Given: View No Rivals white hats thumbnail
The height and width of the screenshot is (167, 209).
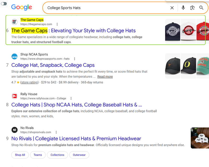Looking at the screenshot, I should [x=200, y=138].
